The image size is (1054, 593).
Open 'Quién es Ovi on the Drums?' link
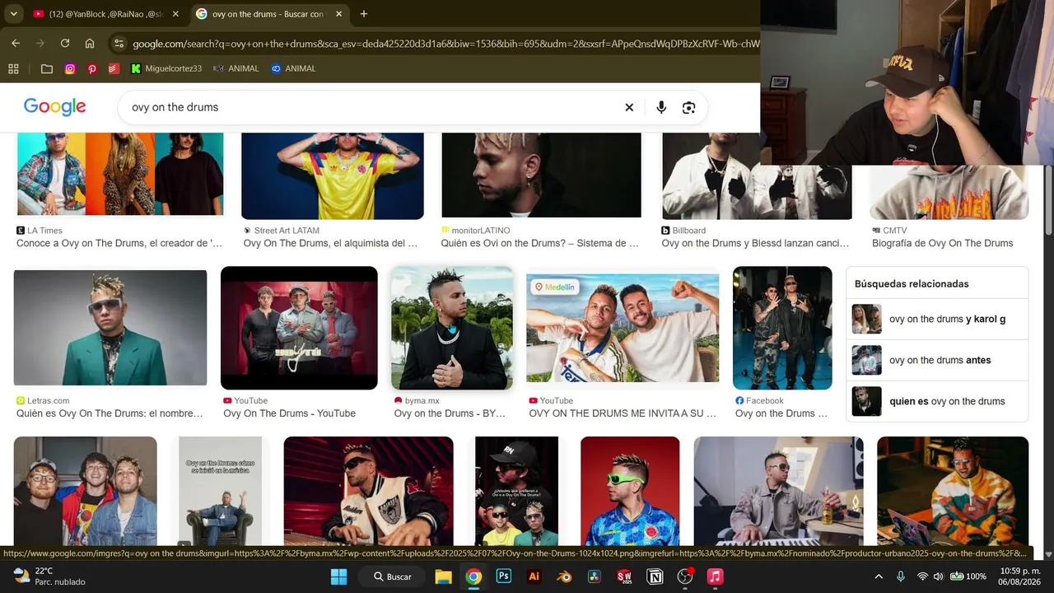pos(540,243)
